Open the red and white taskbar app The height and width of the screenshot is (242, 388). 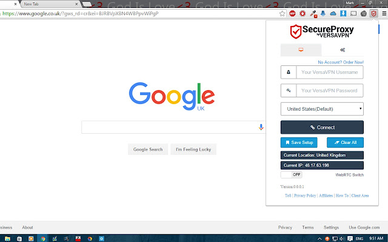(78, 238)
